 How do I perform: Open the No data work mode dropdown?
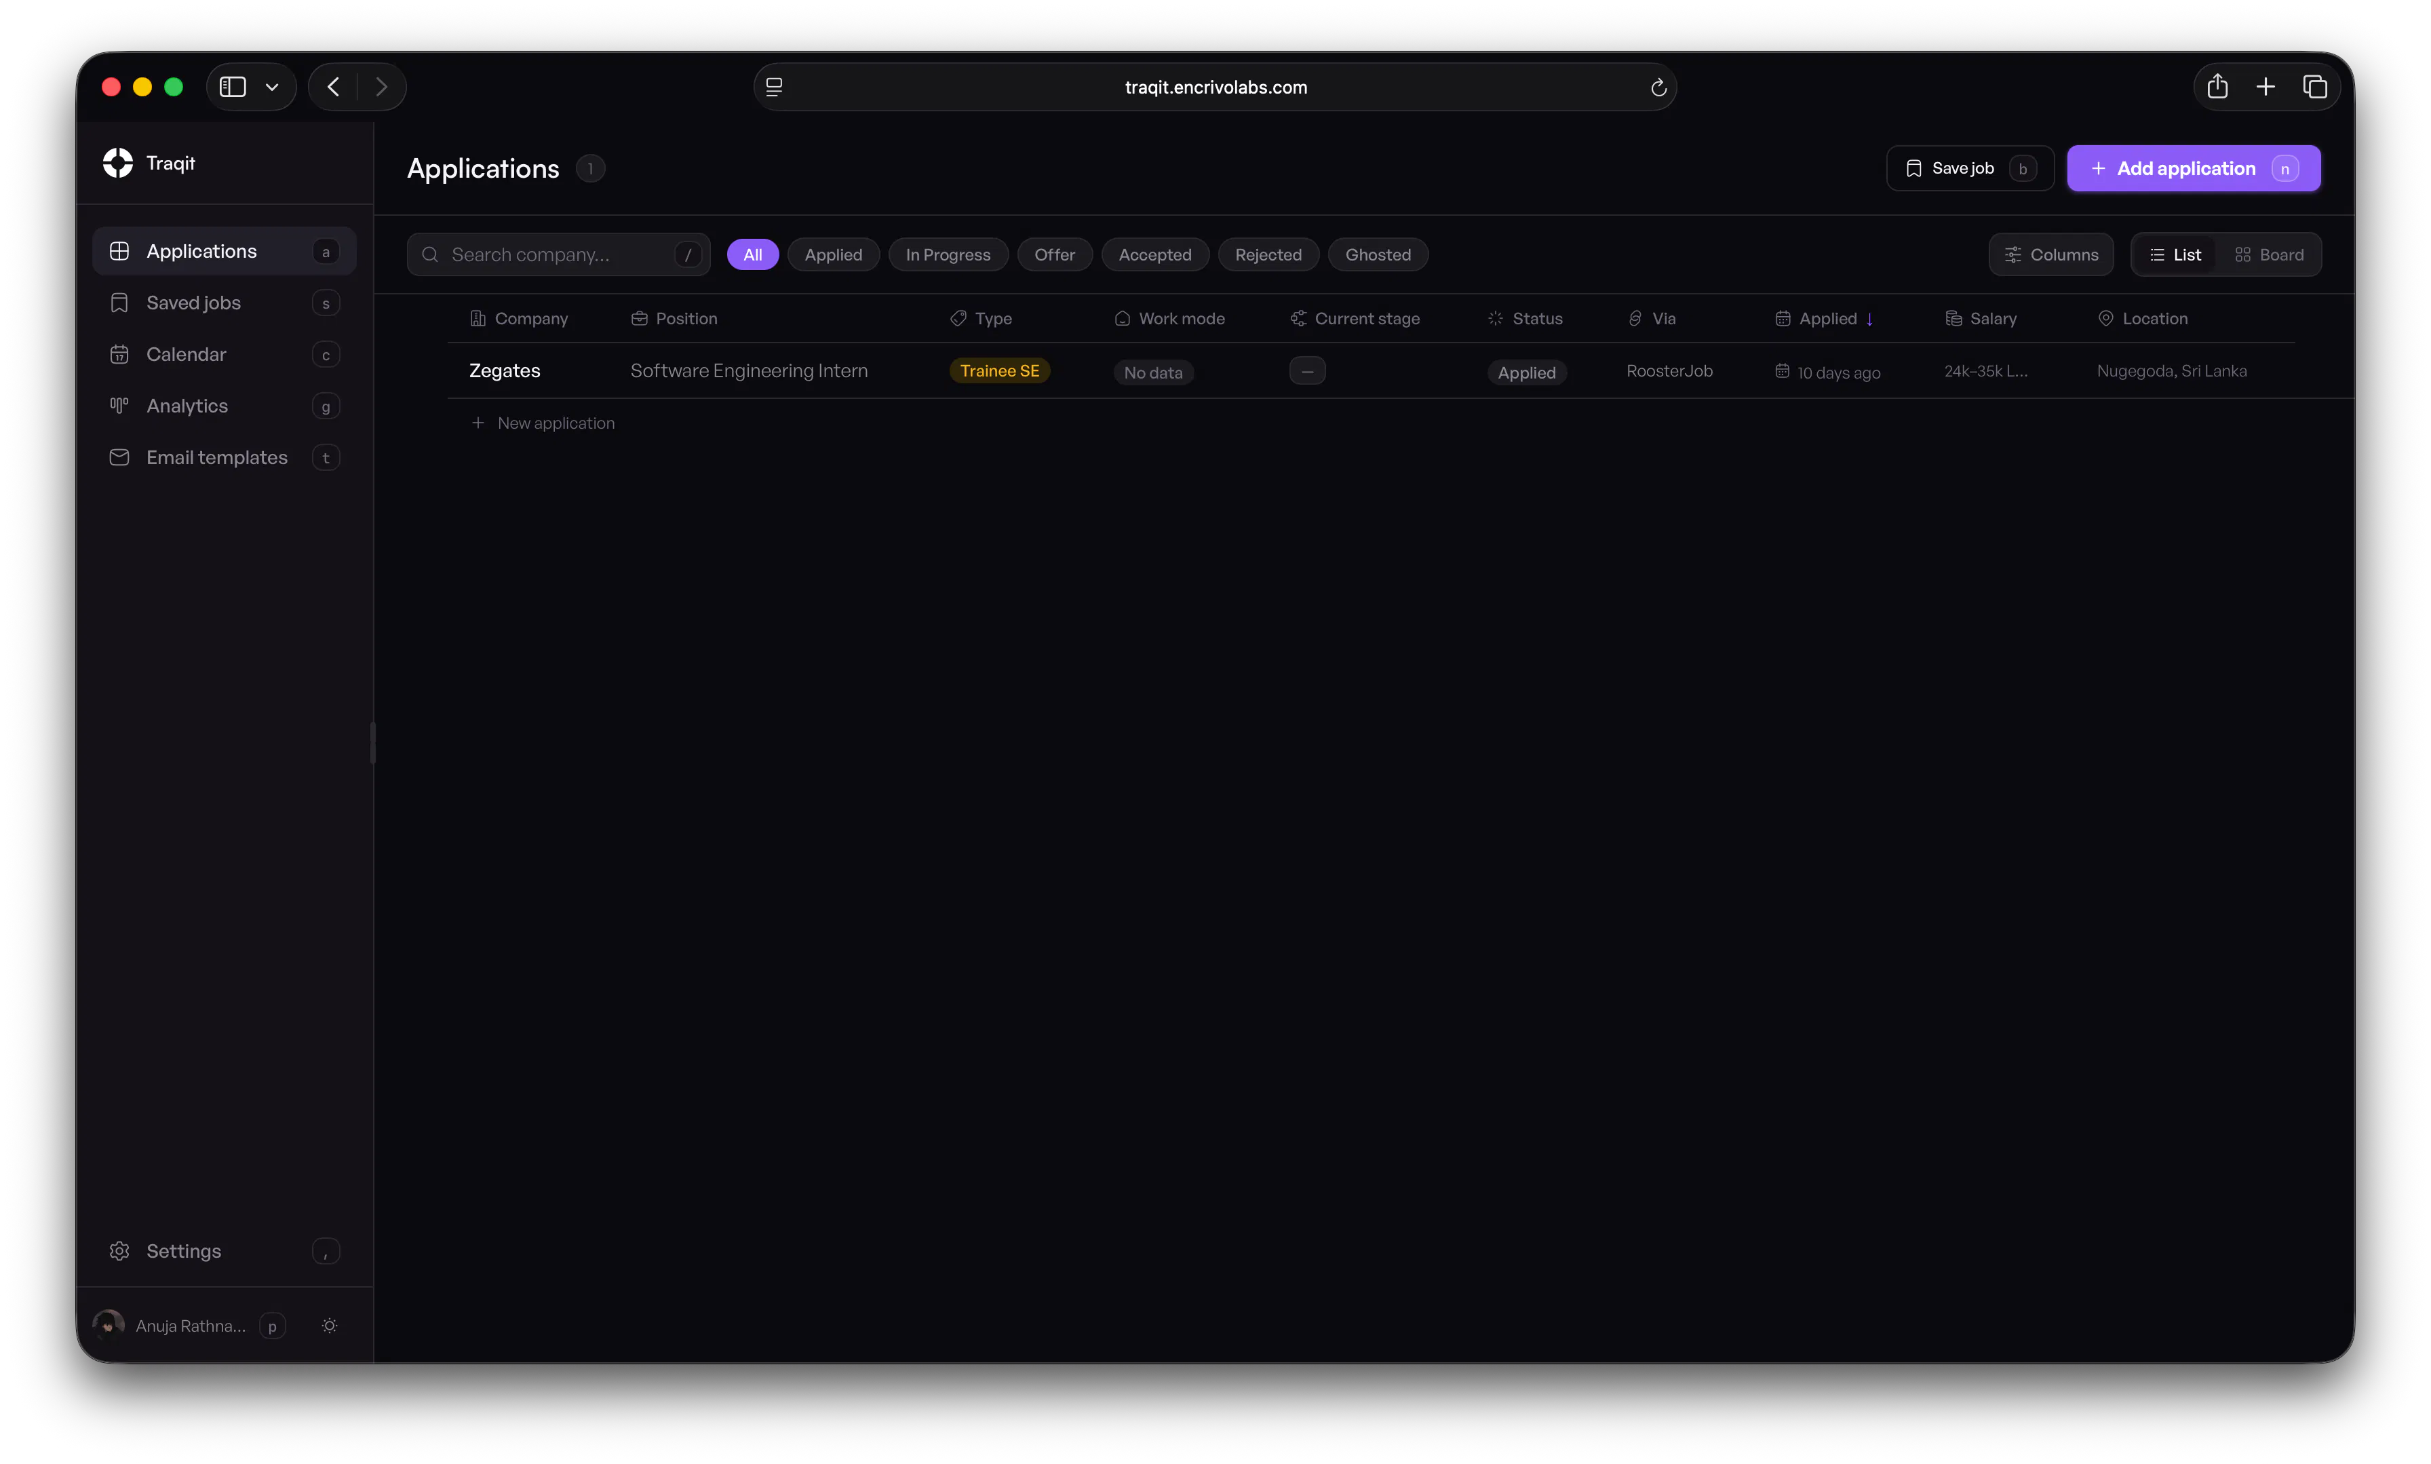(1153, 373)
